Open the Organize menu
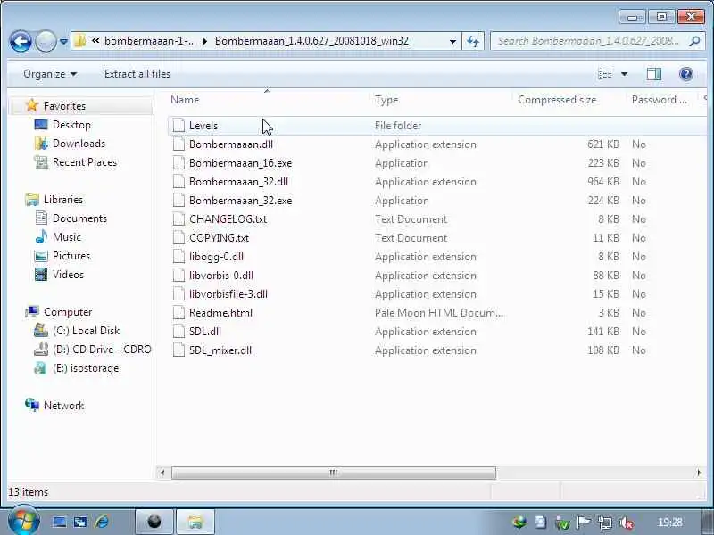This screenshot has height=535, width=714. tap(50, 74)
